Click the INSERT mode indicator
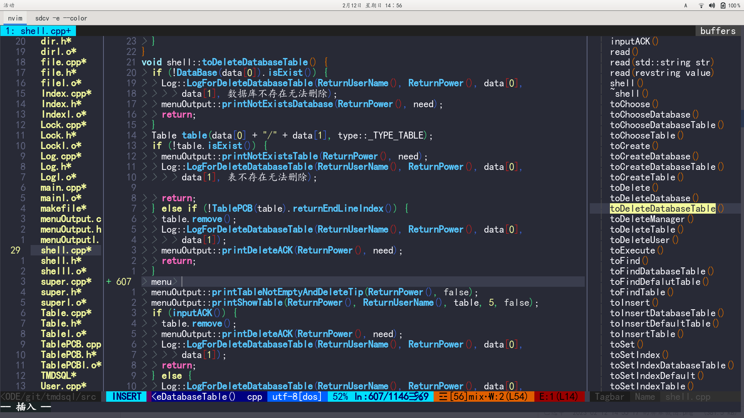Image resolution: width=744 pixels, height=418 pixels. pyautogui.click(x=126, y=397)
